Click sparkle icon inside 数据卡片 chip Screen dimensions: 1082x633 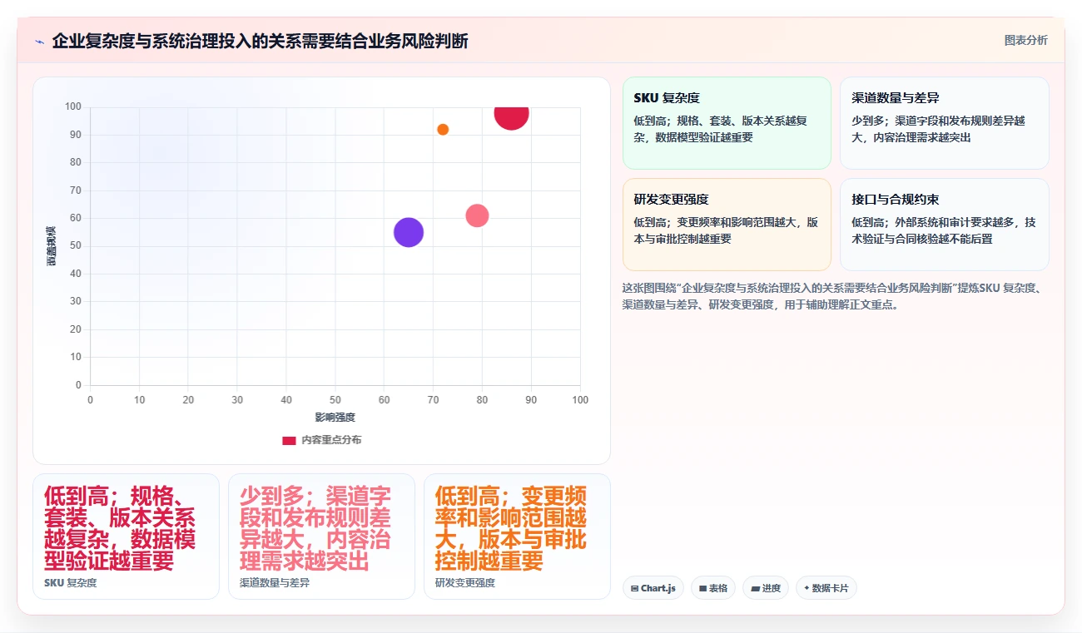tap(807, 588)
